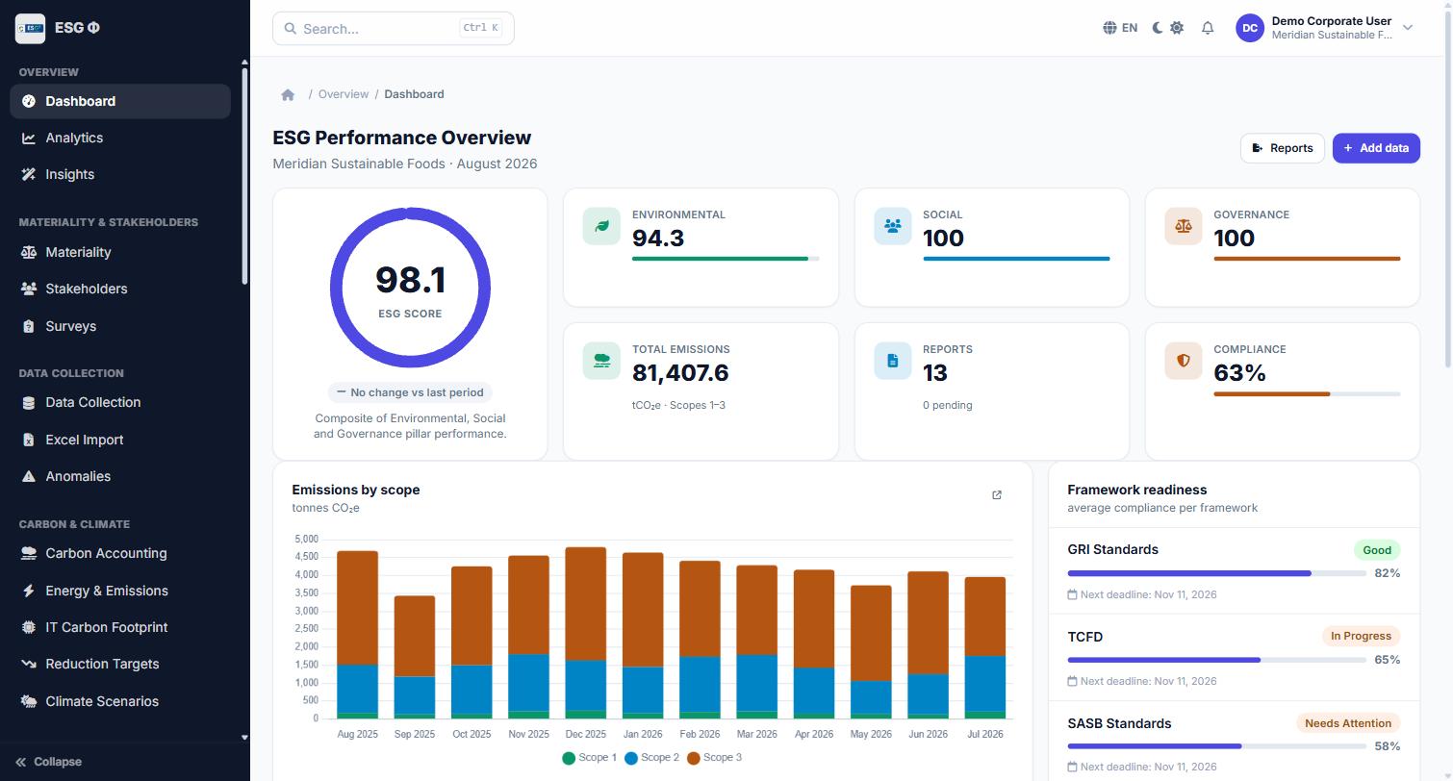This screenshot has height=781, width=1453.
Task: Click the Dec 2025 stacked bar
Action: pyautogui.click(x=585, y=633)
